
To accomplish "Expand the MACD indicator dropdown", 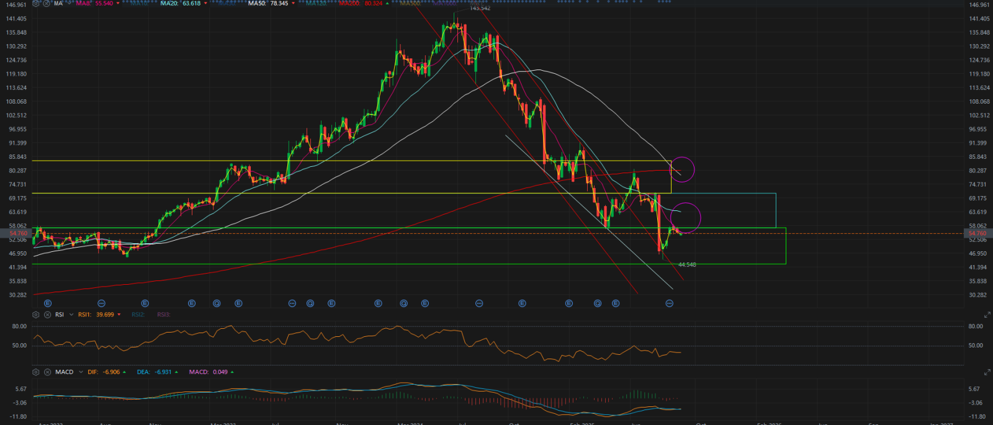I will pos(81,372).
